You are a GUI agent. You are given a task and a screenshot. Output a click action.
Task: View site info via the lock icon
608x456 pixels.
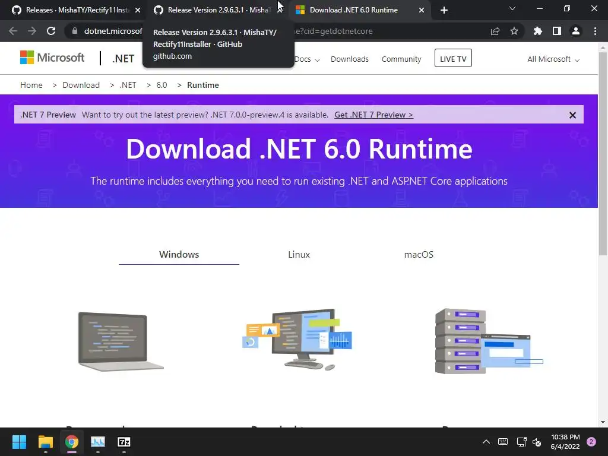[x=74, y=31]
